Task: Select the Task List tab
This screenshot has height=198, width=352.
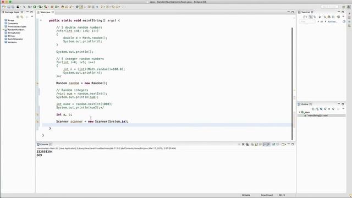Action: tap(306, 12)
